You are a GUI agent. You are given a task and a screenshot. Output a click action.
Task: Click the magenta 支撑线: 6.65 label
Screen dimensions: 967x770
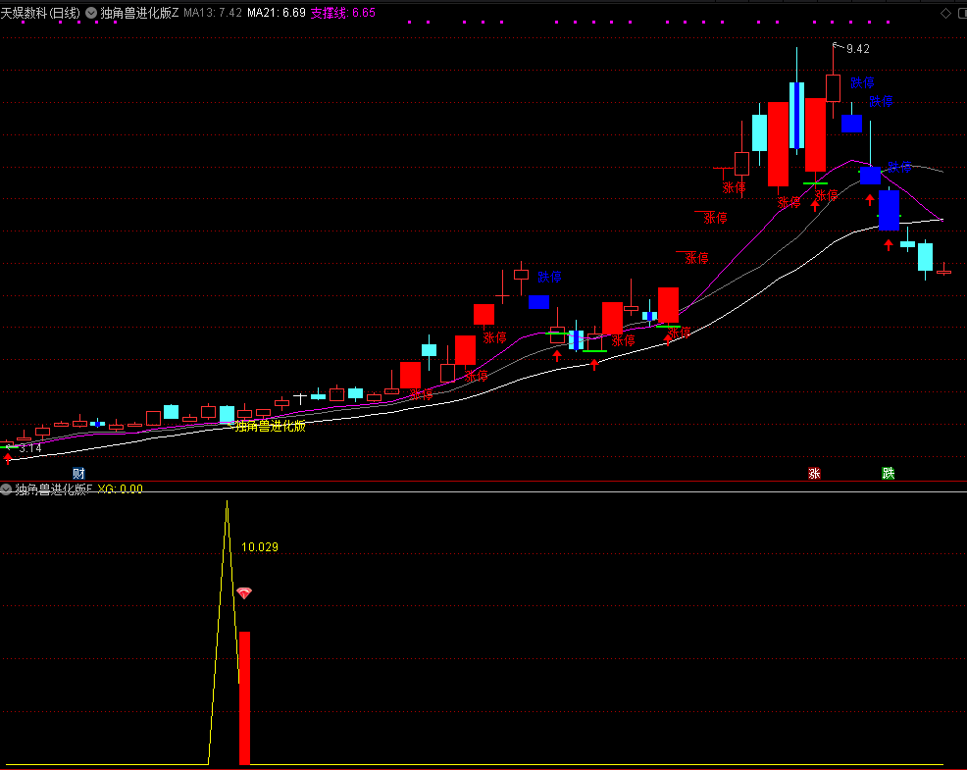[342, 13]
